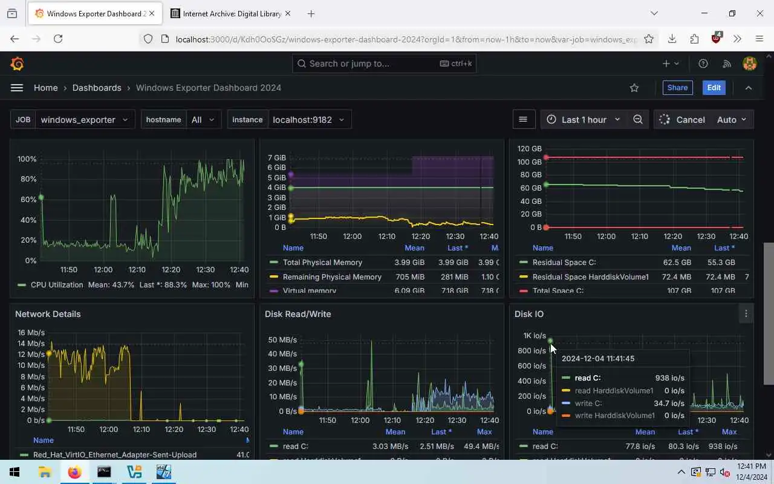Open the JOB windows_exporter dropdown

[85, 120]
